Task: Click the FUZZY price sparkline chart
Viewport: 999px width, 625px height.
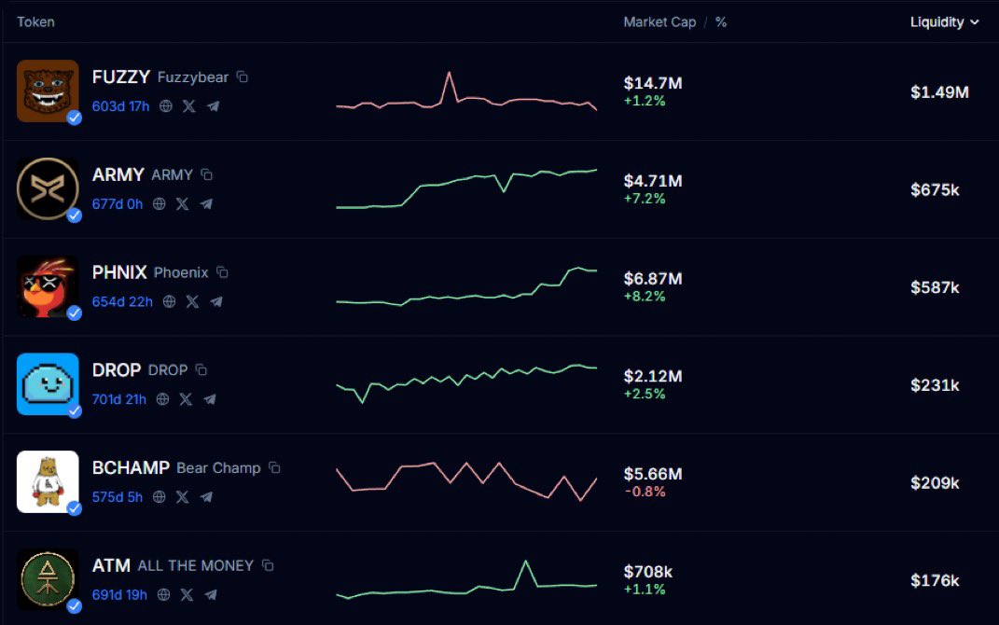Action: coord(466,91)
